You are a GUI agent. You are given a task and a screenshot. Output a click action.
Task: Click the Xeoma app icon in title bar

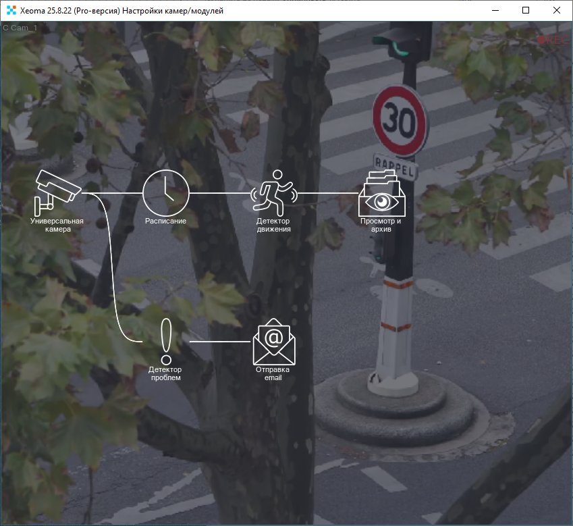pos(11,11)
